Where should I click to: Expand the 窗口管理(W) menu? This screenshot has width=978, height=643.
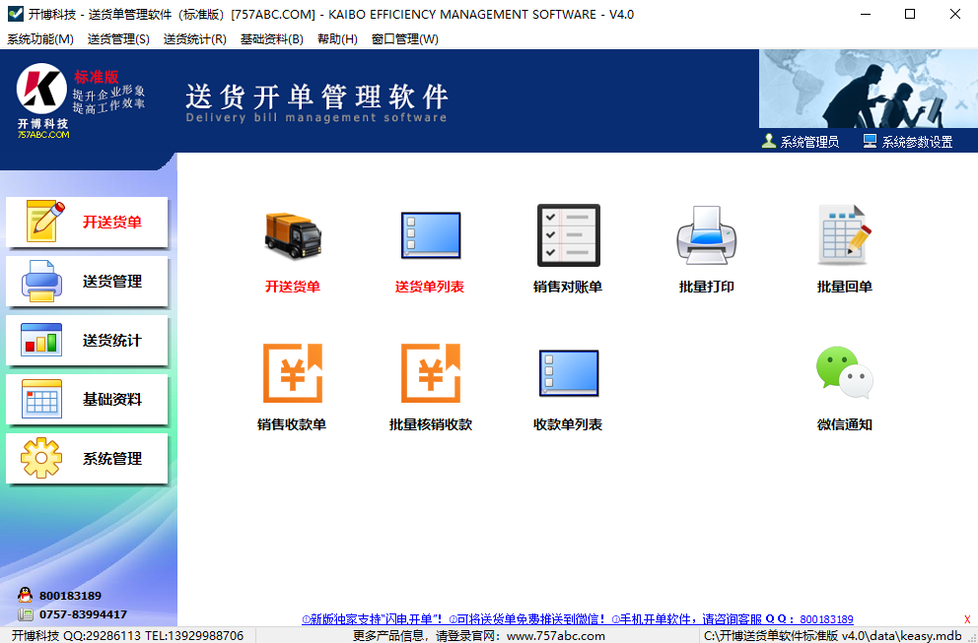coord(404,39)
